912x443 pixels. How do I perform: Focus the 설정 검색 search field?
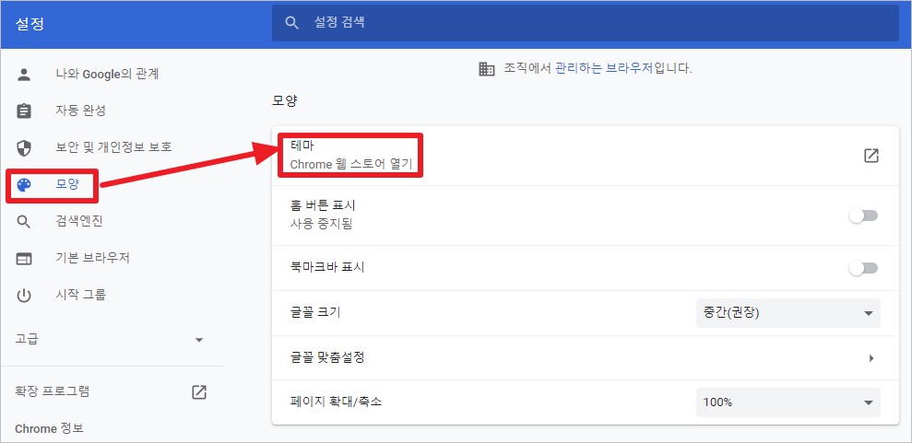(x=586, y=23)
